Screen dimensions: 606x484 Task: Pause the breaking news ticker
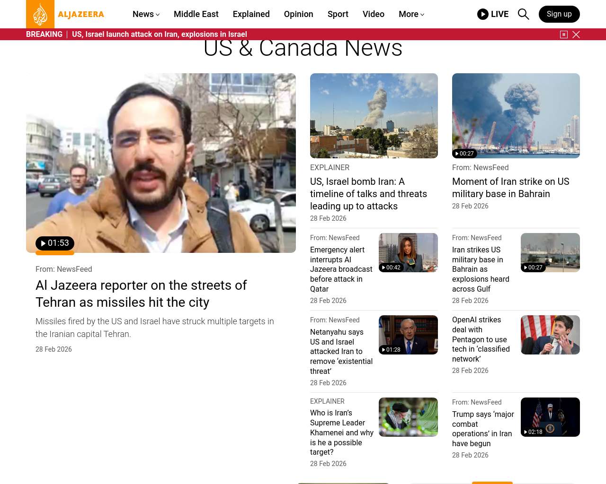[x=564, y=35]
